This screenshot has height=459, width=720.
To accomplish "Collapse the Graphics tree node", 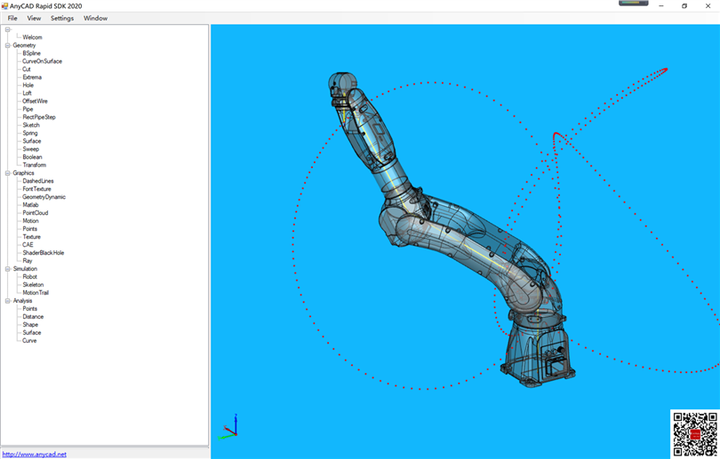I will tap(8, 173).
